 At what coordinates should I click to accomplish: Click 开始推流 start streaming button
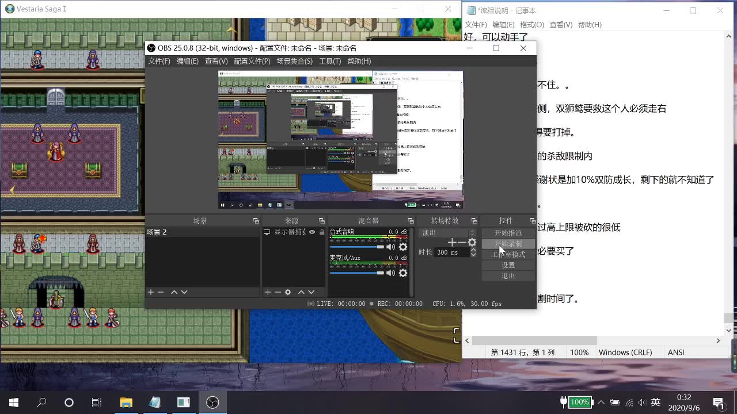point(508,233)
